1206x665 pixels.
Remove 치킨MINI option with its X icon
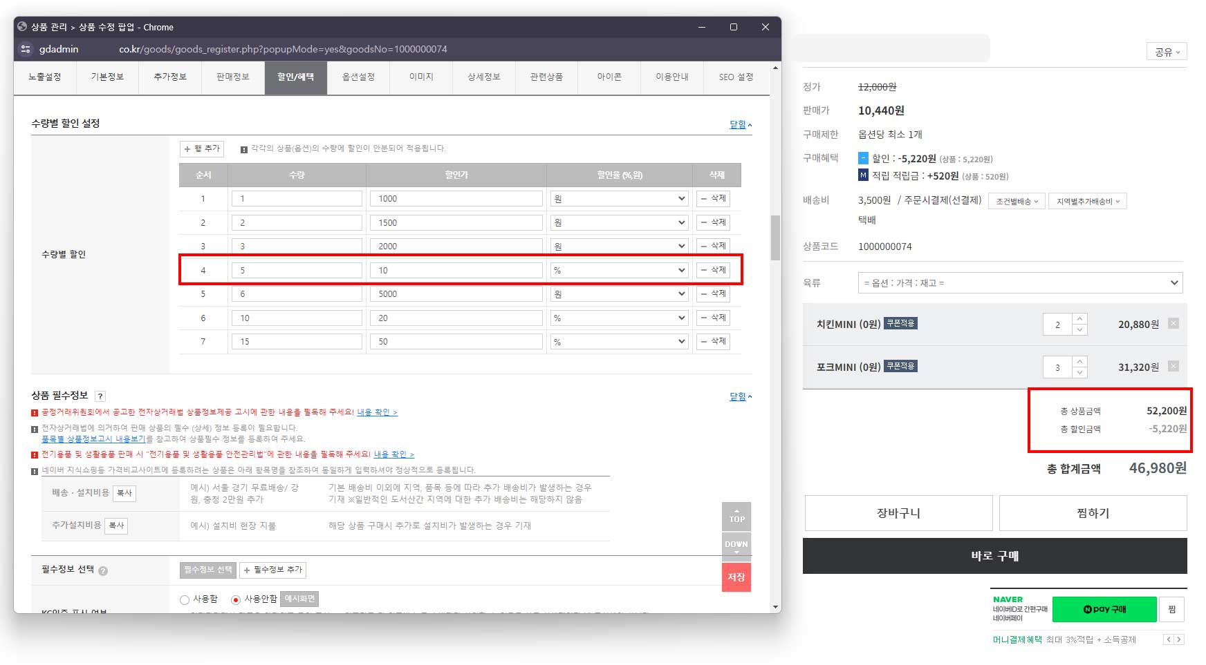1173,323
